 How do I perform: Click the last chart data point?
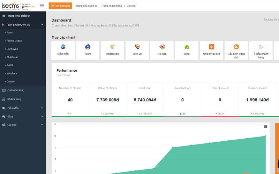pyautogui.click(x=265, y=136)
